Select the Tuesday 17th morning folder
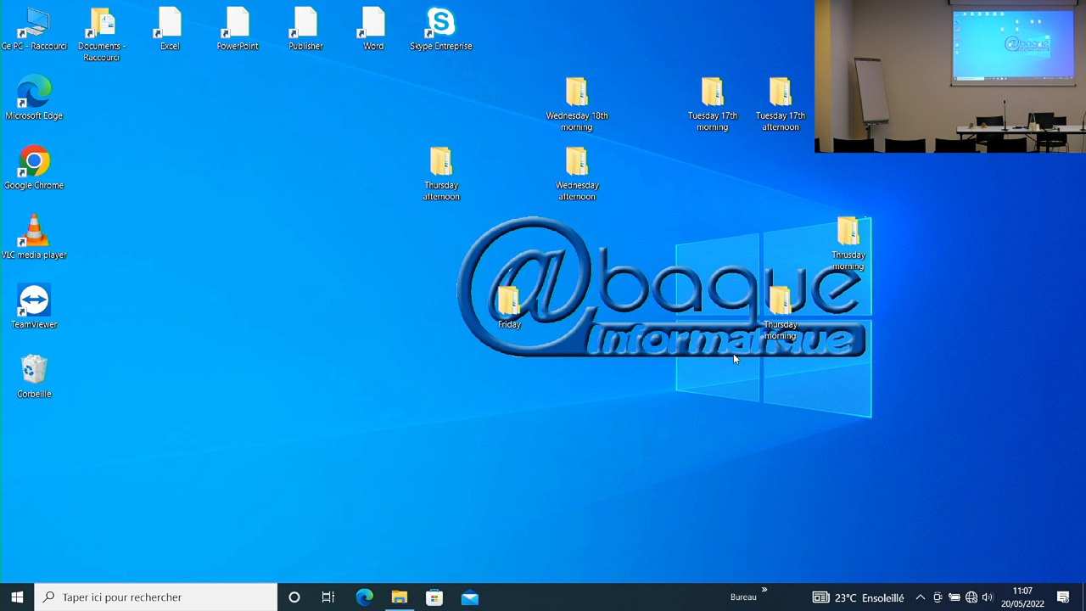Image resolution: width=1086 pixels, height=611 pixels. [713, 104]
